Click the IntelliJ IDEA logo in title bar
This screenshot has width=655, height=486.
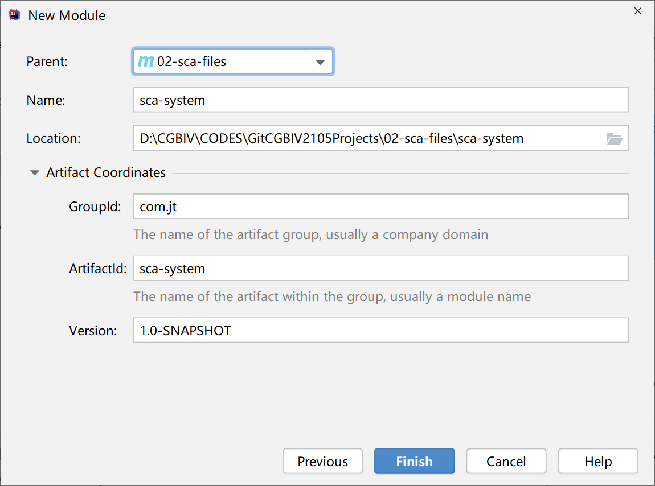tap(14, 15)
